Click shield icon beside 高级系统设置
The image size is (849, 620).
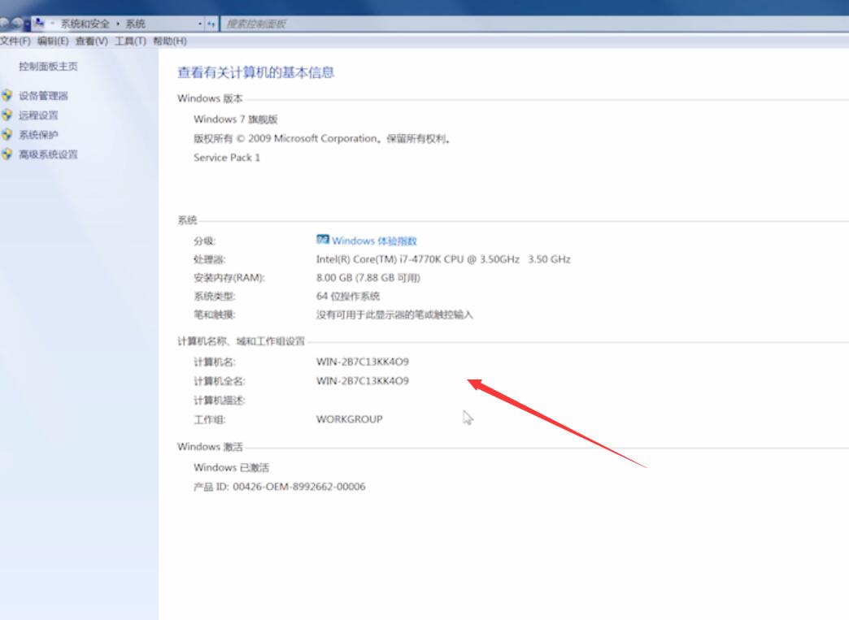point(7,154)
